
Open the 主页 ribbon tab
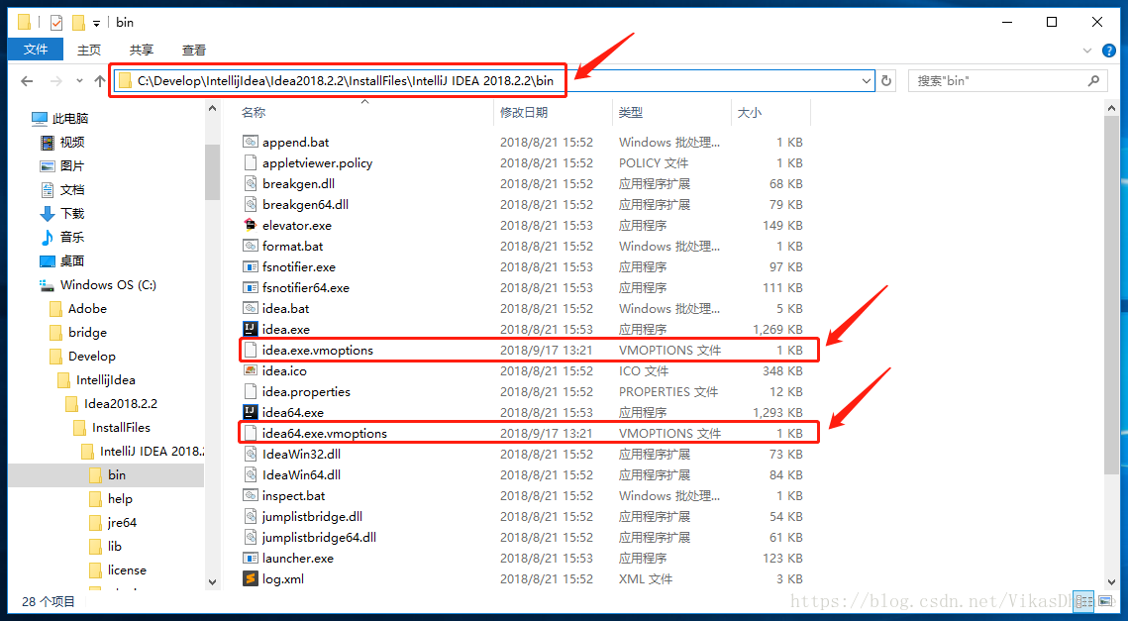(x=89, y=50)
